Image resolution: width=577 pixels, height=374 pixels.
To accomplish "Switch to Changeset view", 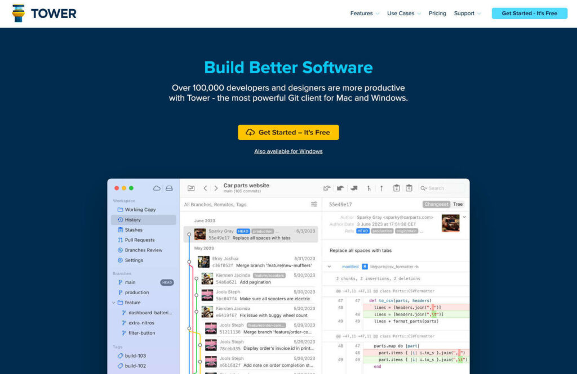I will coord(436,204).
